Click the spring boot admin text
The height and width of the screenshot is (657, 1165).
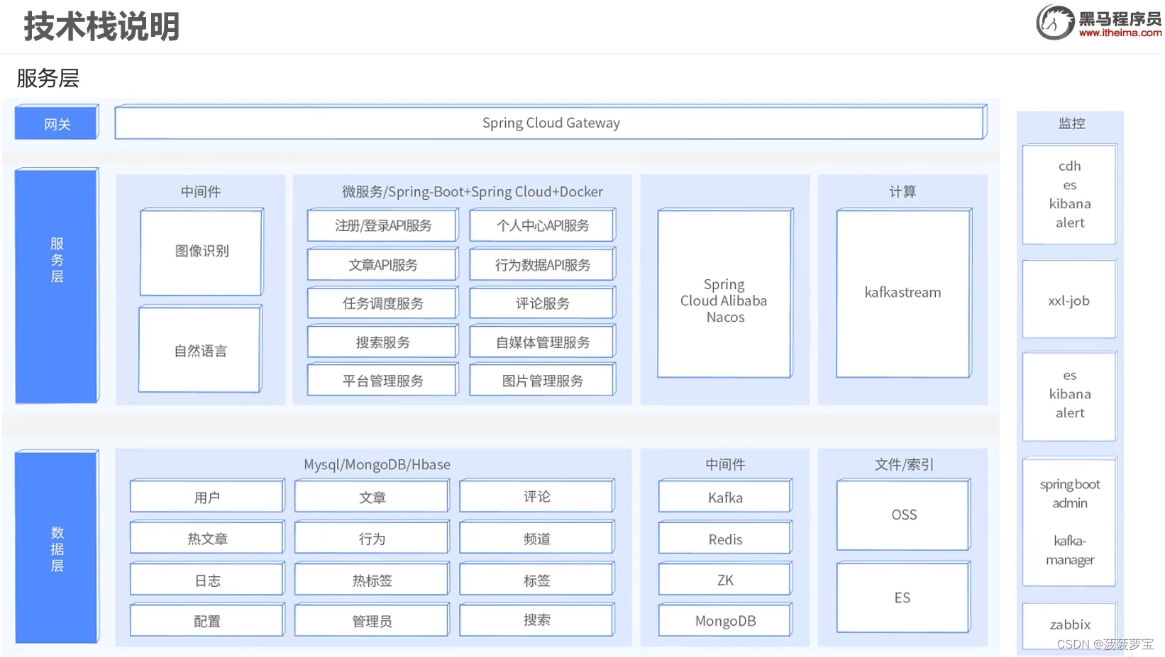click(x=1070, y=493)
